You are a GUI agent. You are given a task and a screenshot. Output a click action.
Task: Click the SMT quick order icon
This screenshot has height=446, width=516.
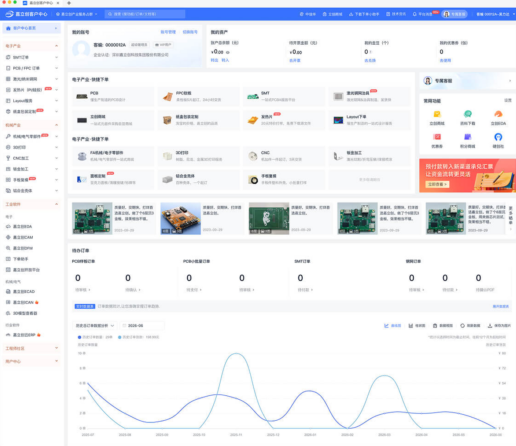(x=253, y=97)
